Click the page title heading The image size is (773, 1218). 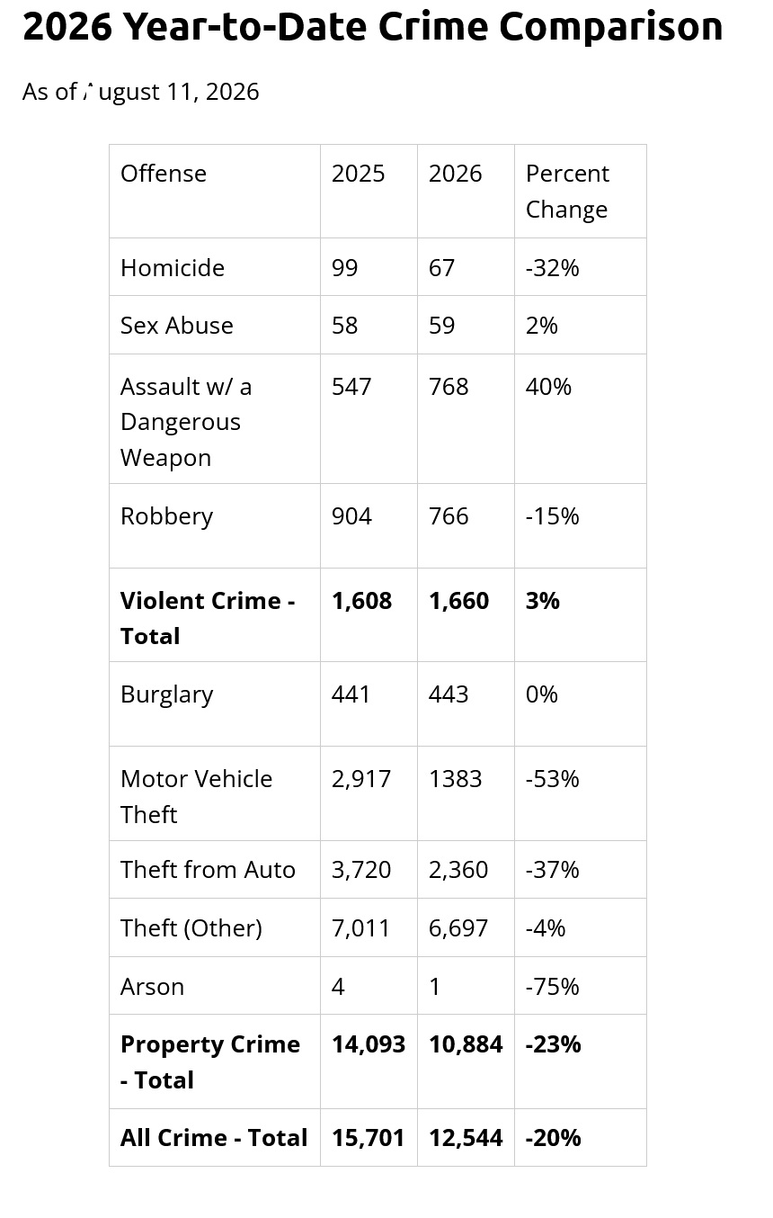tap(372, 27)
